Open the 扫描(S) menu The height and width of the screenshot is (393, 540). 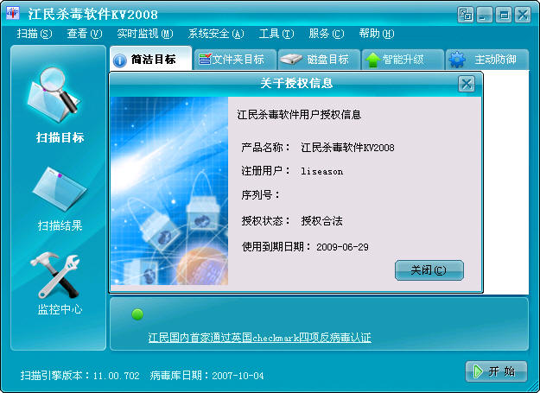click(x=35, y=34)
